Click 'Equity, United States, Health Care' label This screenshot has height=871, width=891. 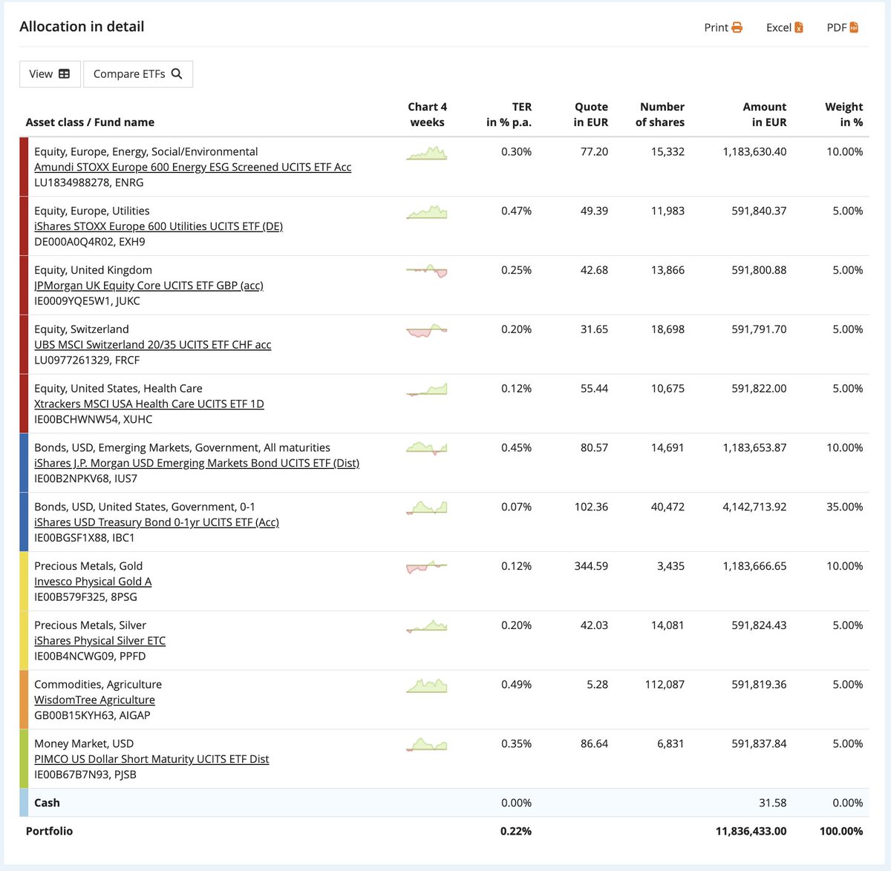(118, 389)
